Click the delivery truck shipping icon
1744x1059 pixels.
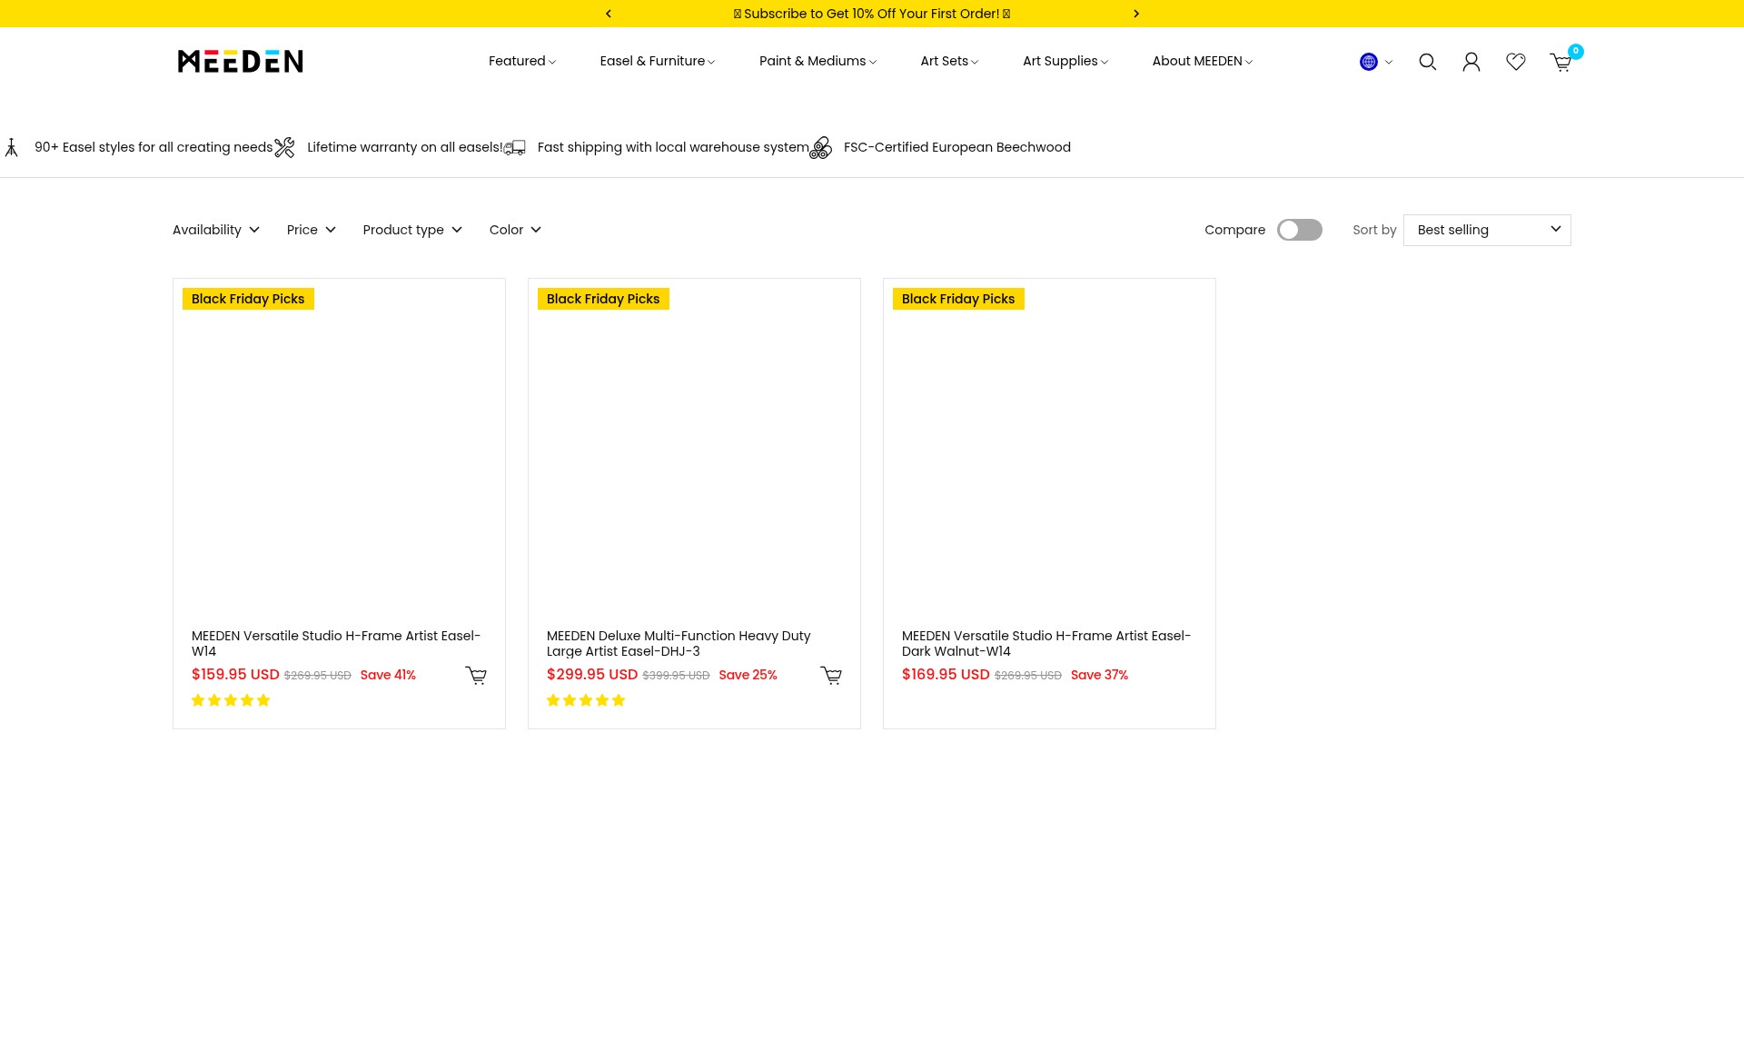515,147
